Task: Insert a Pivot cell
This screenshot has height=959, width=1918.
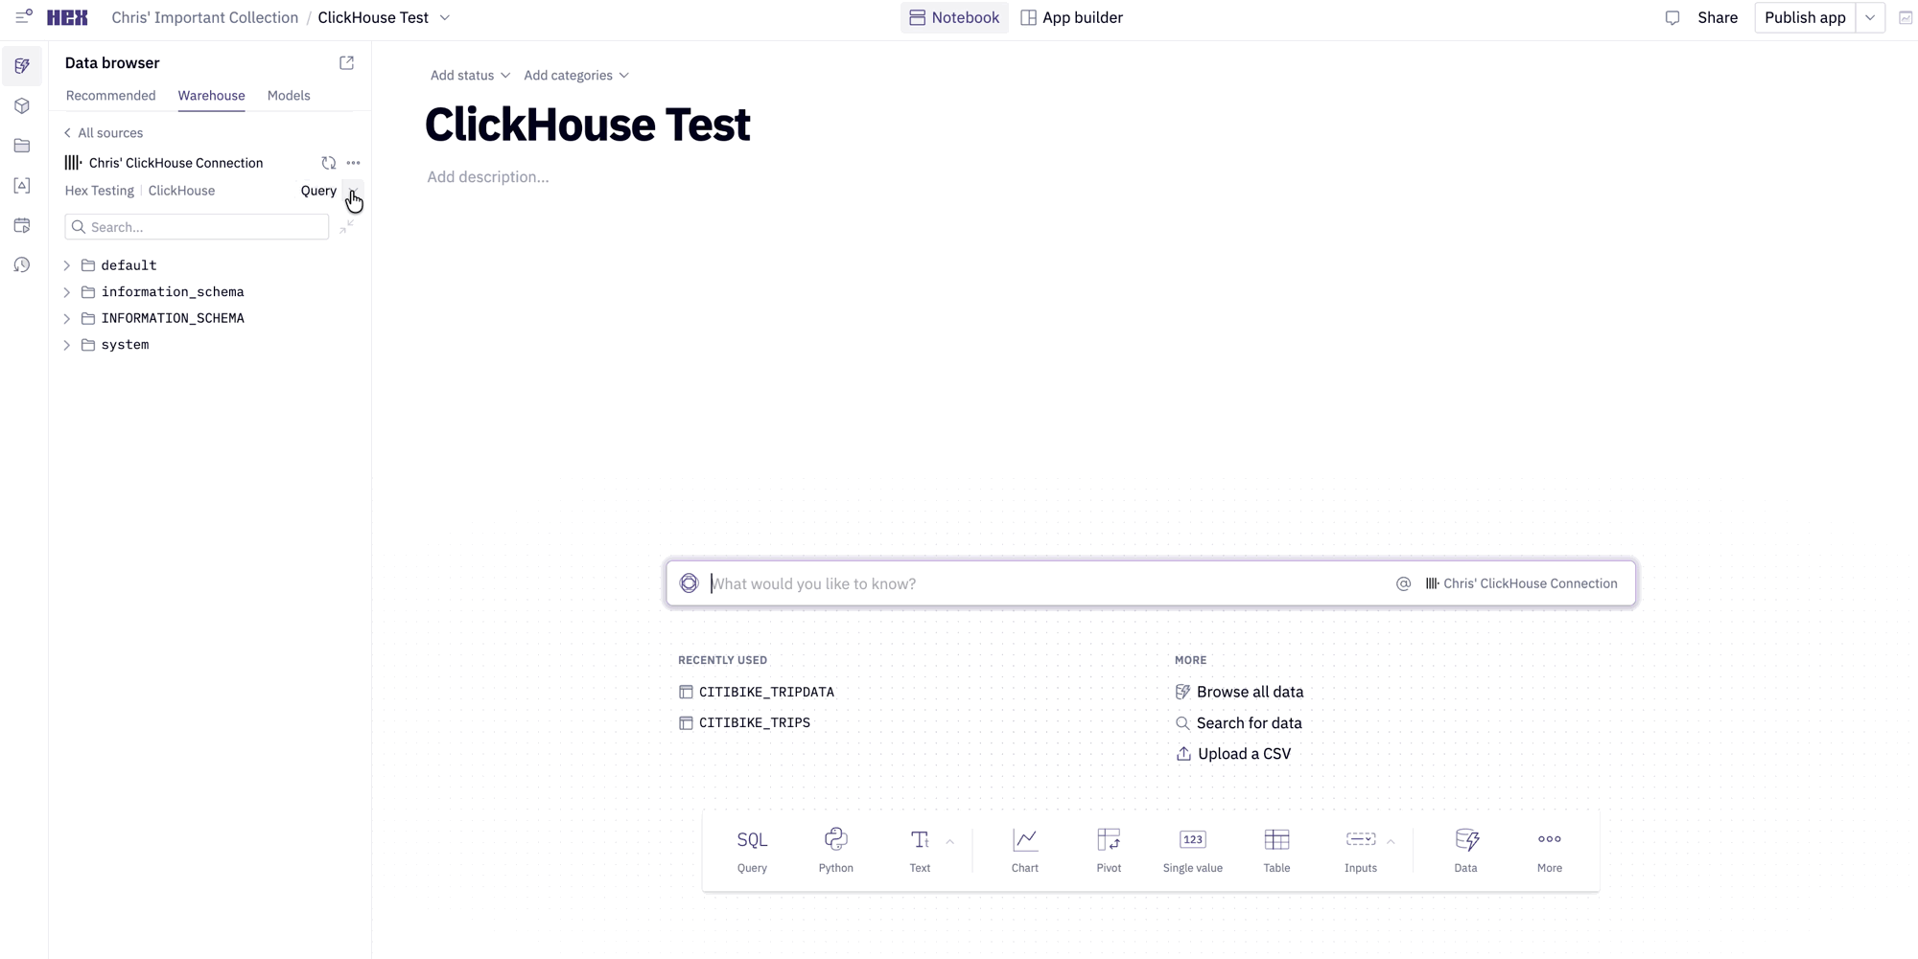Action: pyautogui.click(x=1108, y=849)
